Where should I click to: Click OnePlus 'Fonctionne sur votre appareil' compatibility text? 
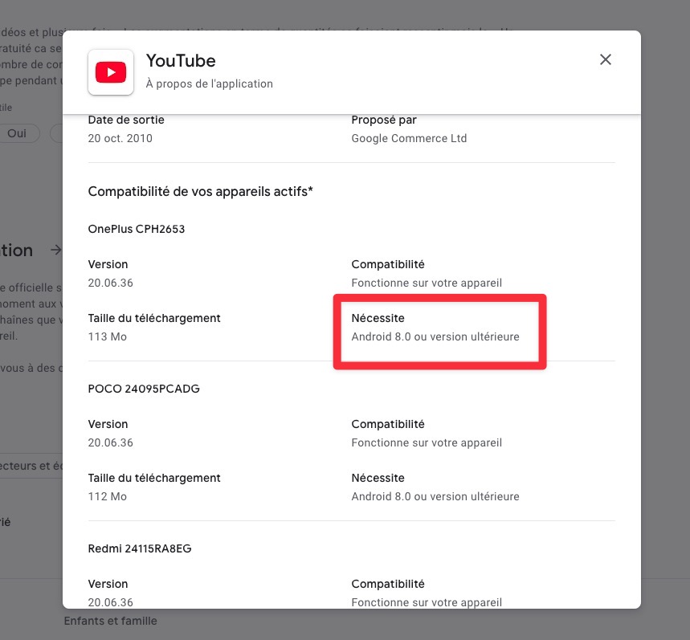click(427, 283)
